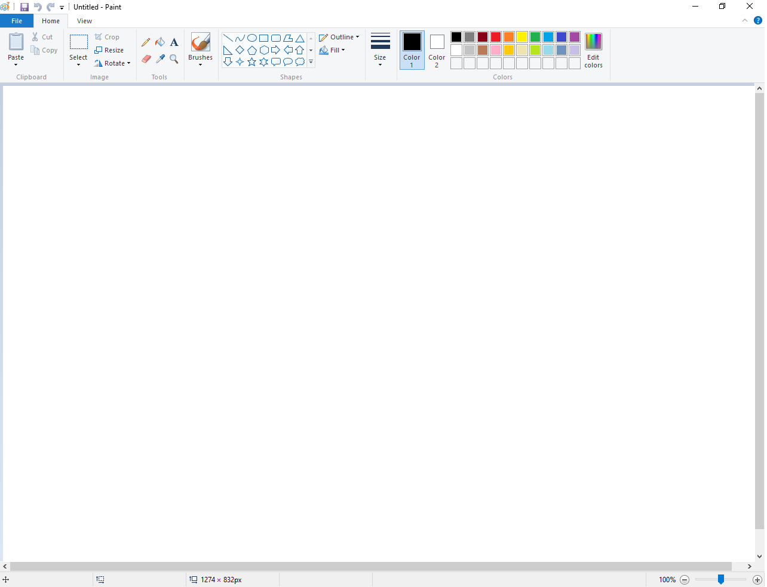Click the Cut button
Viewport: 767px width, 587px height.
(x=42, y=37)
